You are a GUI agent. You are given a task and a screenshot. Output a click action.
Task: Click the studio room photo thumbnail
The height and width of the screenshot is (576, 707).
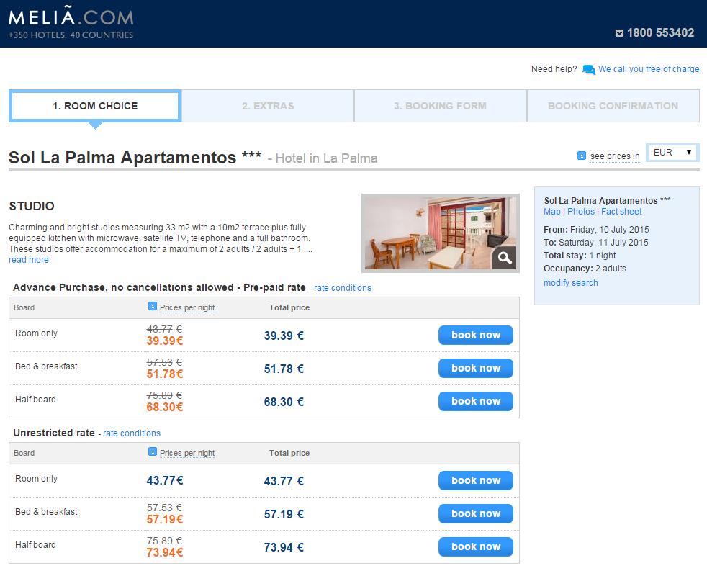click(441, 233)
